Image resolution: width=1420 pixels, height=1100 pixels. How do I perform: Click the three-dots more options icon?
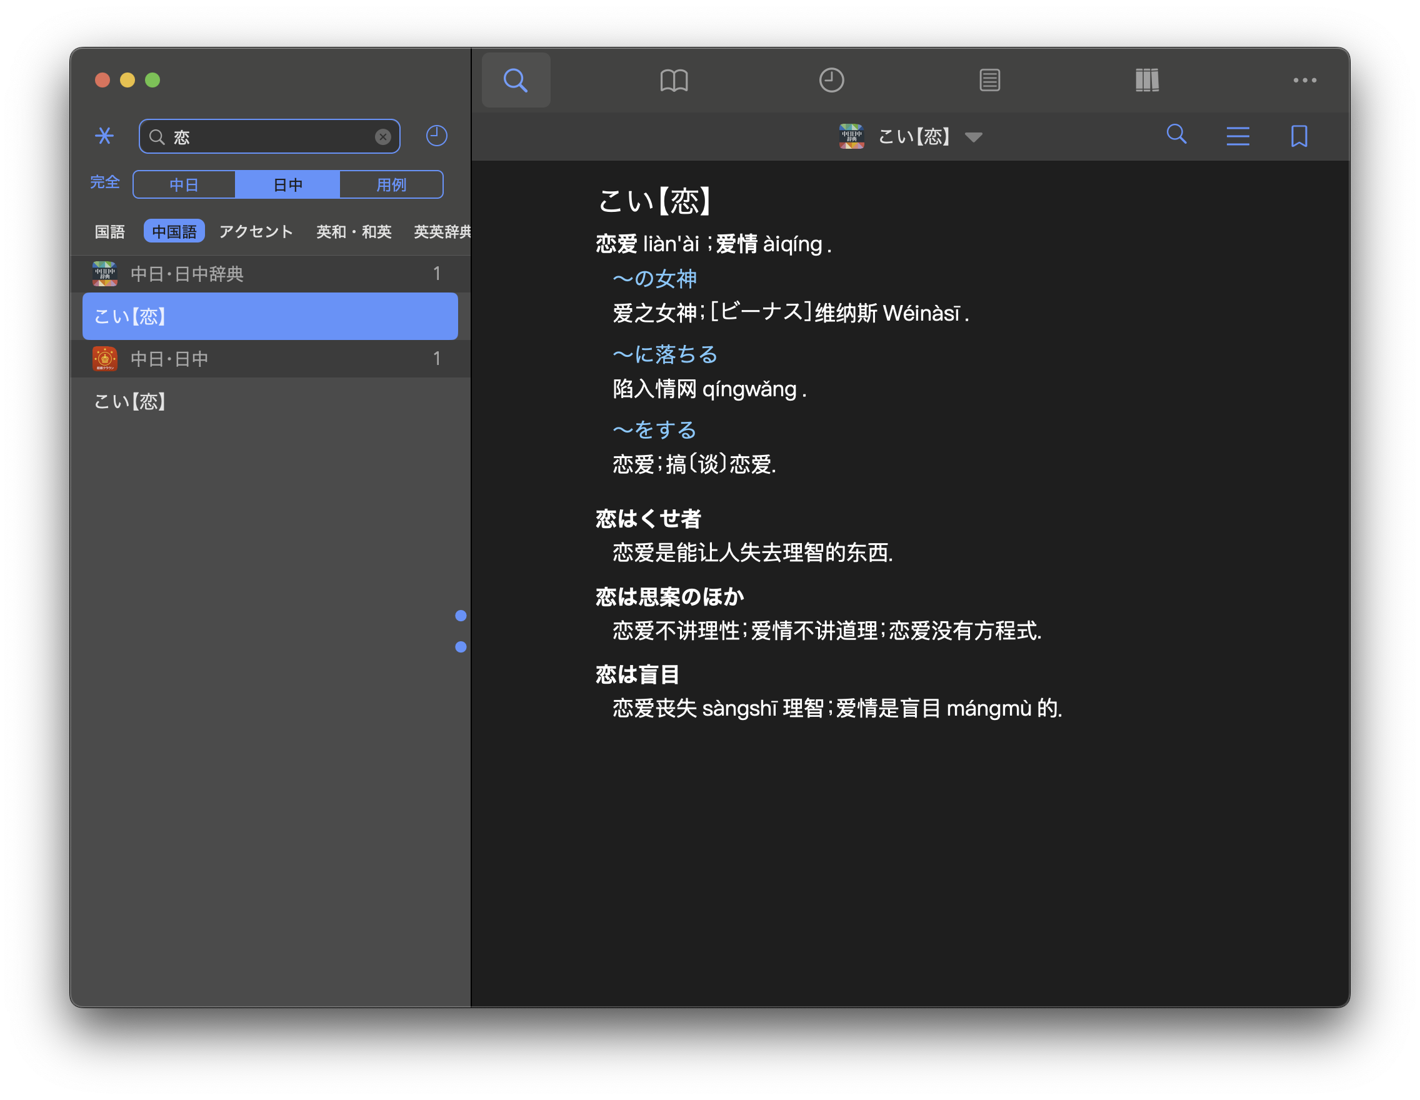[x=1304, y=80]
